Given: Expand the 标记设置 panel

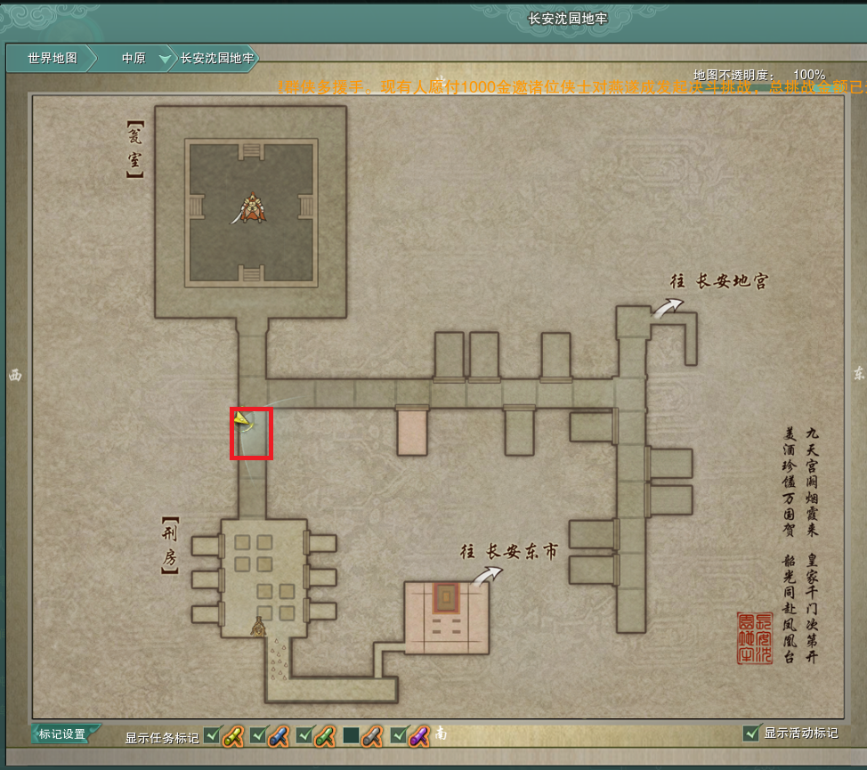Looking at the screenshot, I should click(x=62, y=734).
